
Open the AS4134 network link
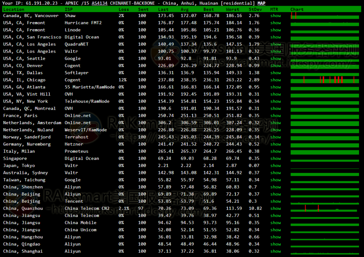100,3
